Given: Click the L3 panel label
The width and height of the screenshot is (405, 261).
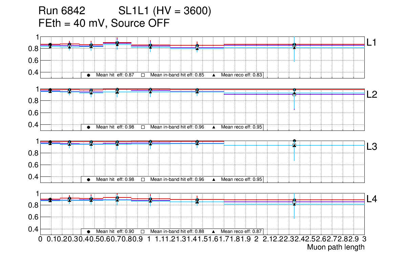Looking at the screenshot, I should [x=372, y=147].
